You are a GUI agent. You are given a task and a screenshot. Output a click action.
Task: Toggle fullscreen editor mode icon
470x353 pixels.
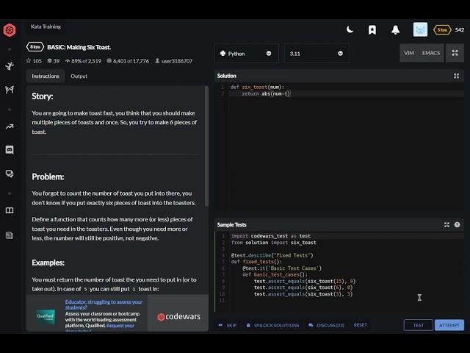pos(455,53)
